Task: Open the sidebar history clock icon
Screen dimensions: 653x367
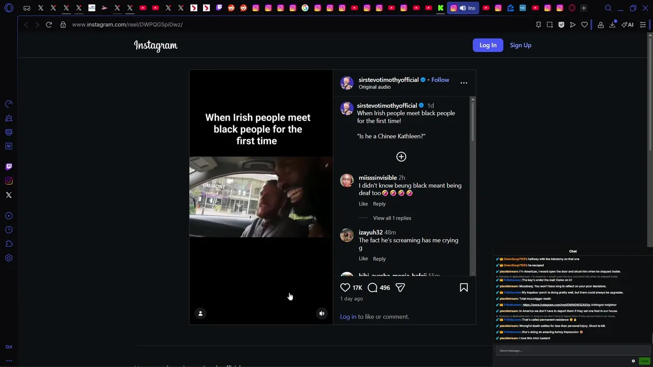Action: tap(9, 230)
